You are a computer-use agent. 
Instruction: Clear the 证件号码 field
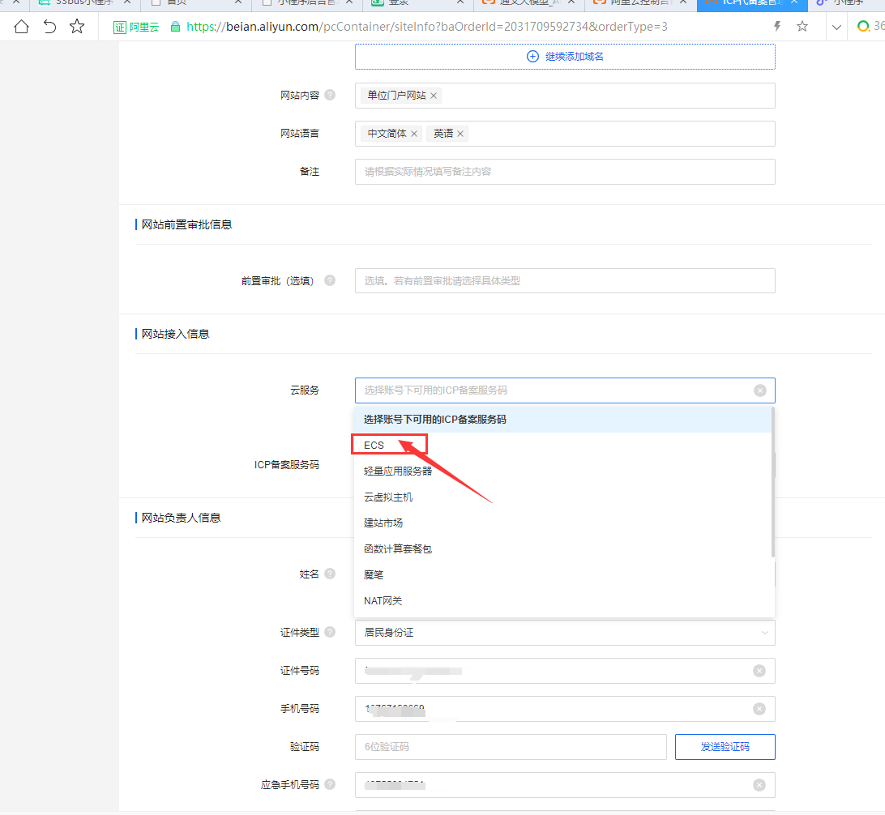click(759, 671)
